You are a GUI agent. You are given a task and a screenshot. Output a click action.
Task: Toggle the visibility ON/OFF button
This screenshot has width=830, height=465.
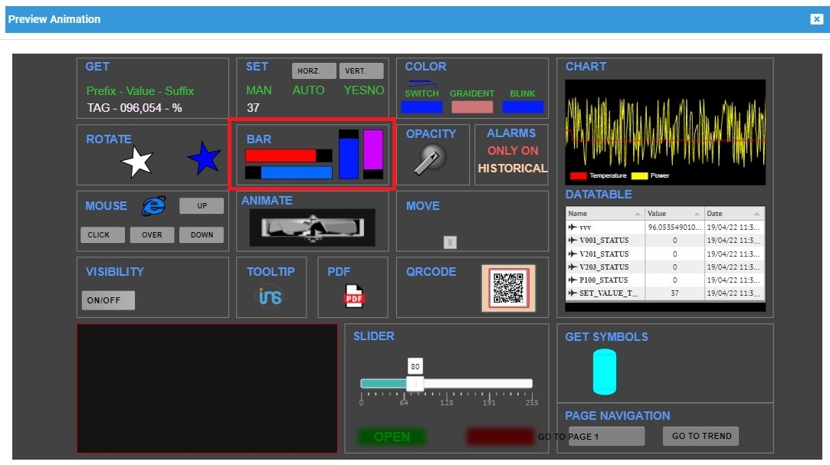pos(108,300)
